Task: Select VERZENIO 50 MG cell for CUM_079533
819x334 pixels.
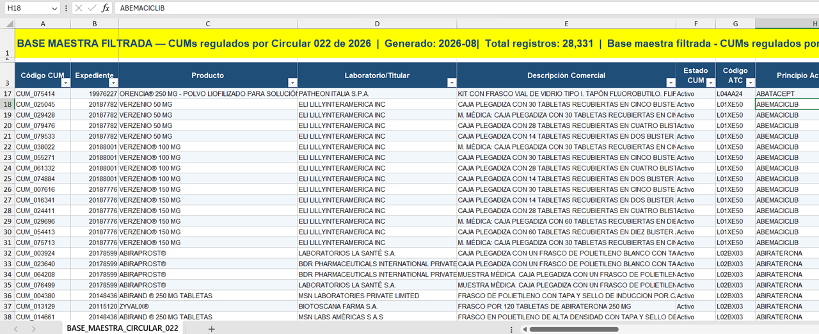Action: 208,136
